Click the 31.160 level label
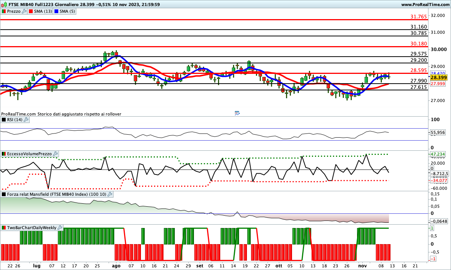The image size is (451, 270). click(419, 27)
